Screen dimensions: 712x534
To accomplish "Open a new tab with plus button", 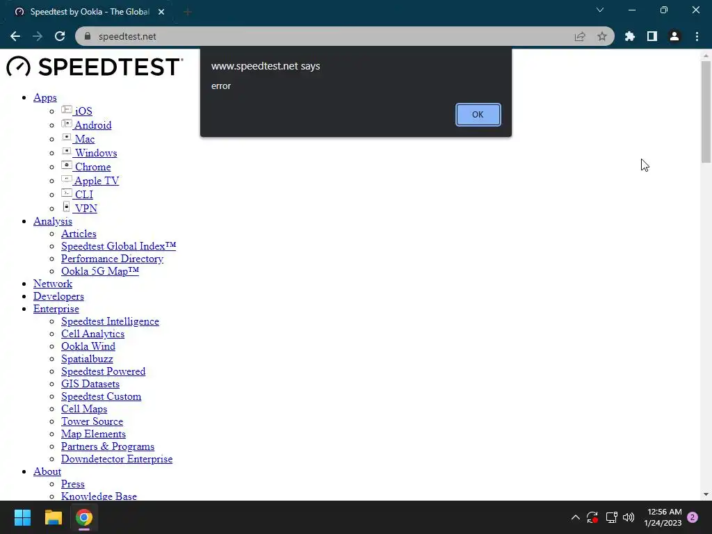I will click(x=188, y=12).
